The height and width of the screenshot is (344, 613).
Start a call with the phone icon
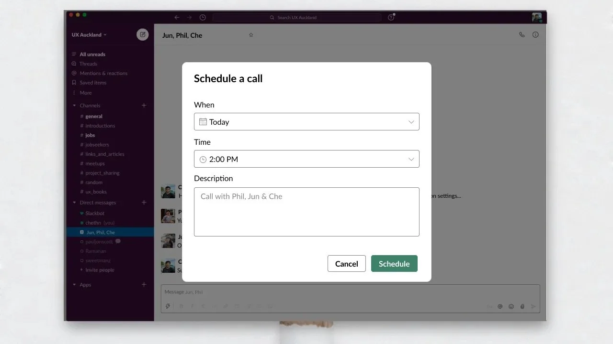click(x=522, y=35)
